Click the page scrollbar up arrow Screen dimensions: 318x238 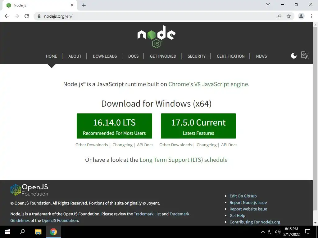[316, 25]
